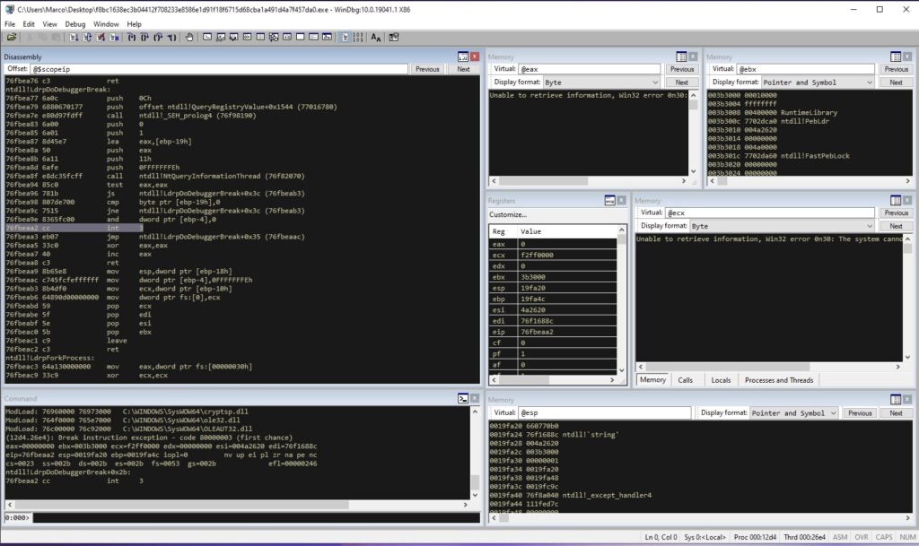Viewport: 919px width, 546px height.
Task: Click the Open Source File folder icon
Action: [13, 37]
